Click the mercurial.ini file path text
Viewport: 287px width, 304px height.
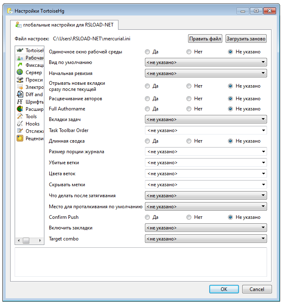click(x=92, y=39)
